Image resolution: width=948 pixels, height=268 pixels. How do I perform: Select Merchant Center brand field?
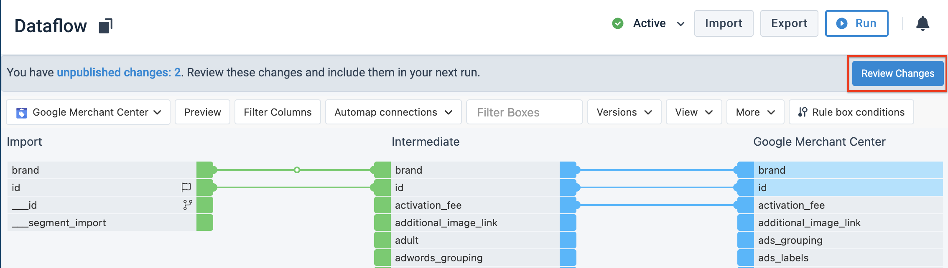click(849, 170)
